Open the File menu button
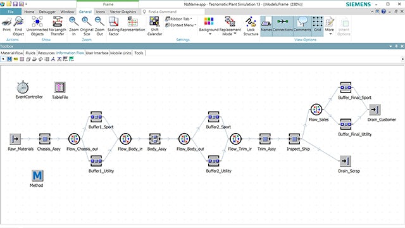This screenshot has width=405, height=228. pos(11,11)
